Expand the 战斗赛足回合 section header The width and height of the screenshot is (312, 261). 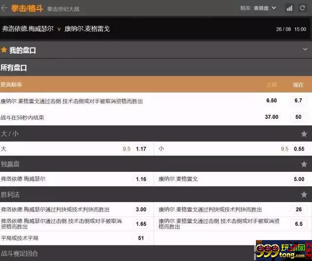click(x=127, y=253)
